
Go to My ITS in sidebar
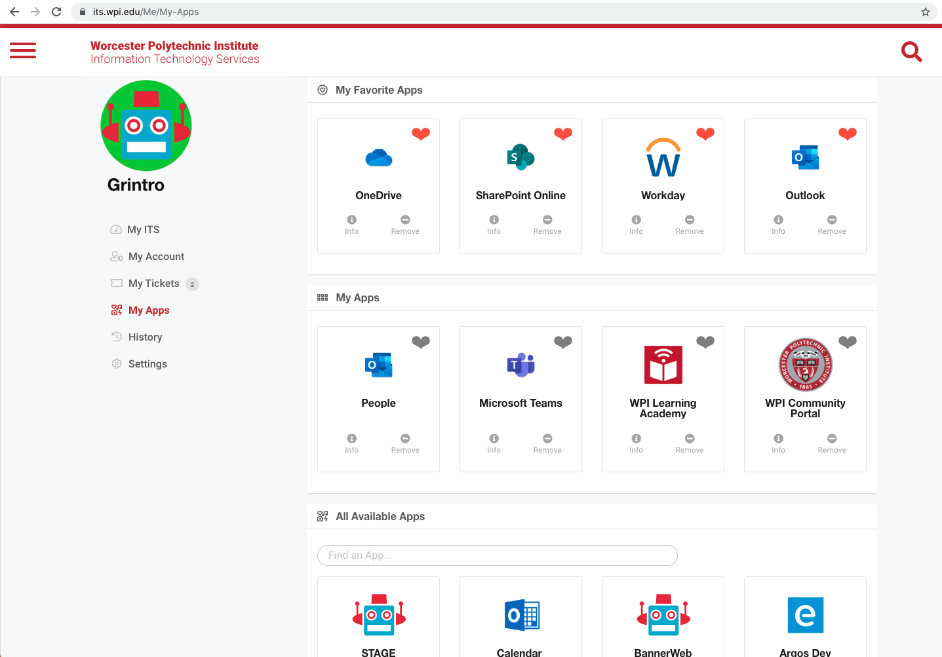coord(135,229)
